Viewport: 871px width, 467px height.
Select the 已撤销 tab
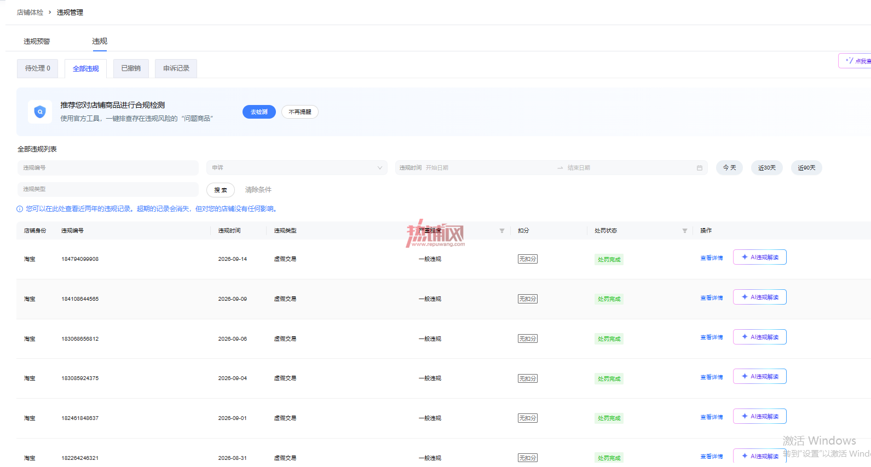pyautogui.click(x=131, y=68)
